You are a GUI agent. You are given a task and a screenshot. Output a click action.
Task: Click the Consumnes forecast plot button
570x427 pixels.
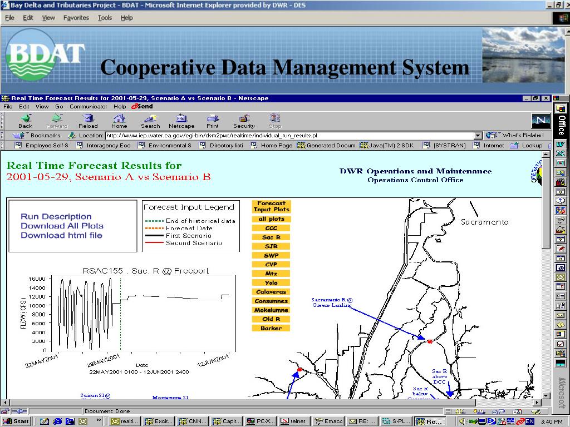[x=271, y=301]
